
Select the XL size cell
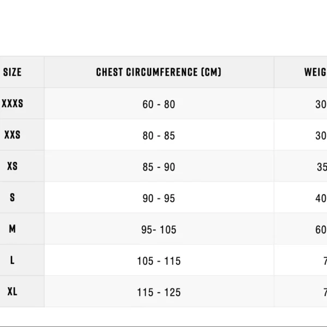click(x=13, y=292)
